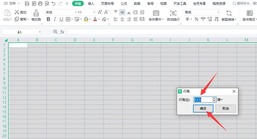This screenshot has width=257, height=139.
Task: Click the cell Borders icon
Action: (x=68, y=19)
